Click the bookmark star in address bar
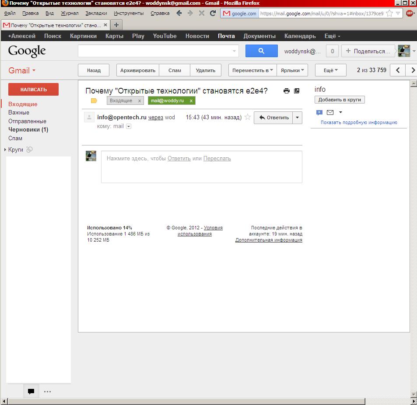 389,13
